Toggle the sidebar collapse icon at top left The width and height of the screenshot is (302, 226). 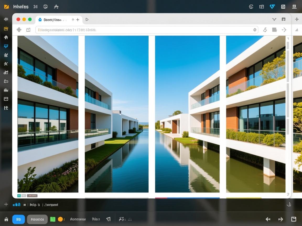click(x=6, y=19)
